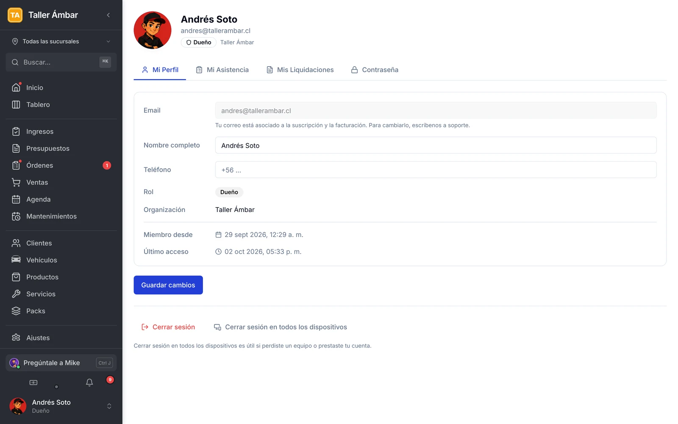Click Cerrar sesión en todos los dispositivos
Viewport: 678px width, 424px height.
(280, 327)
